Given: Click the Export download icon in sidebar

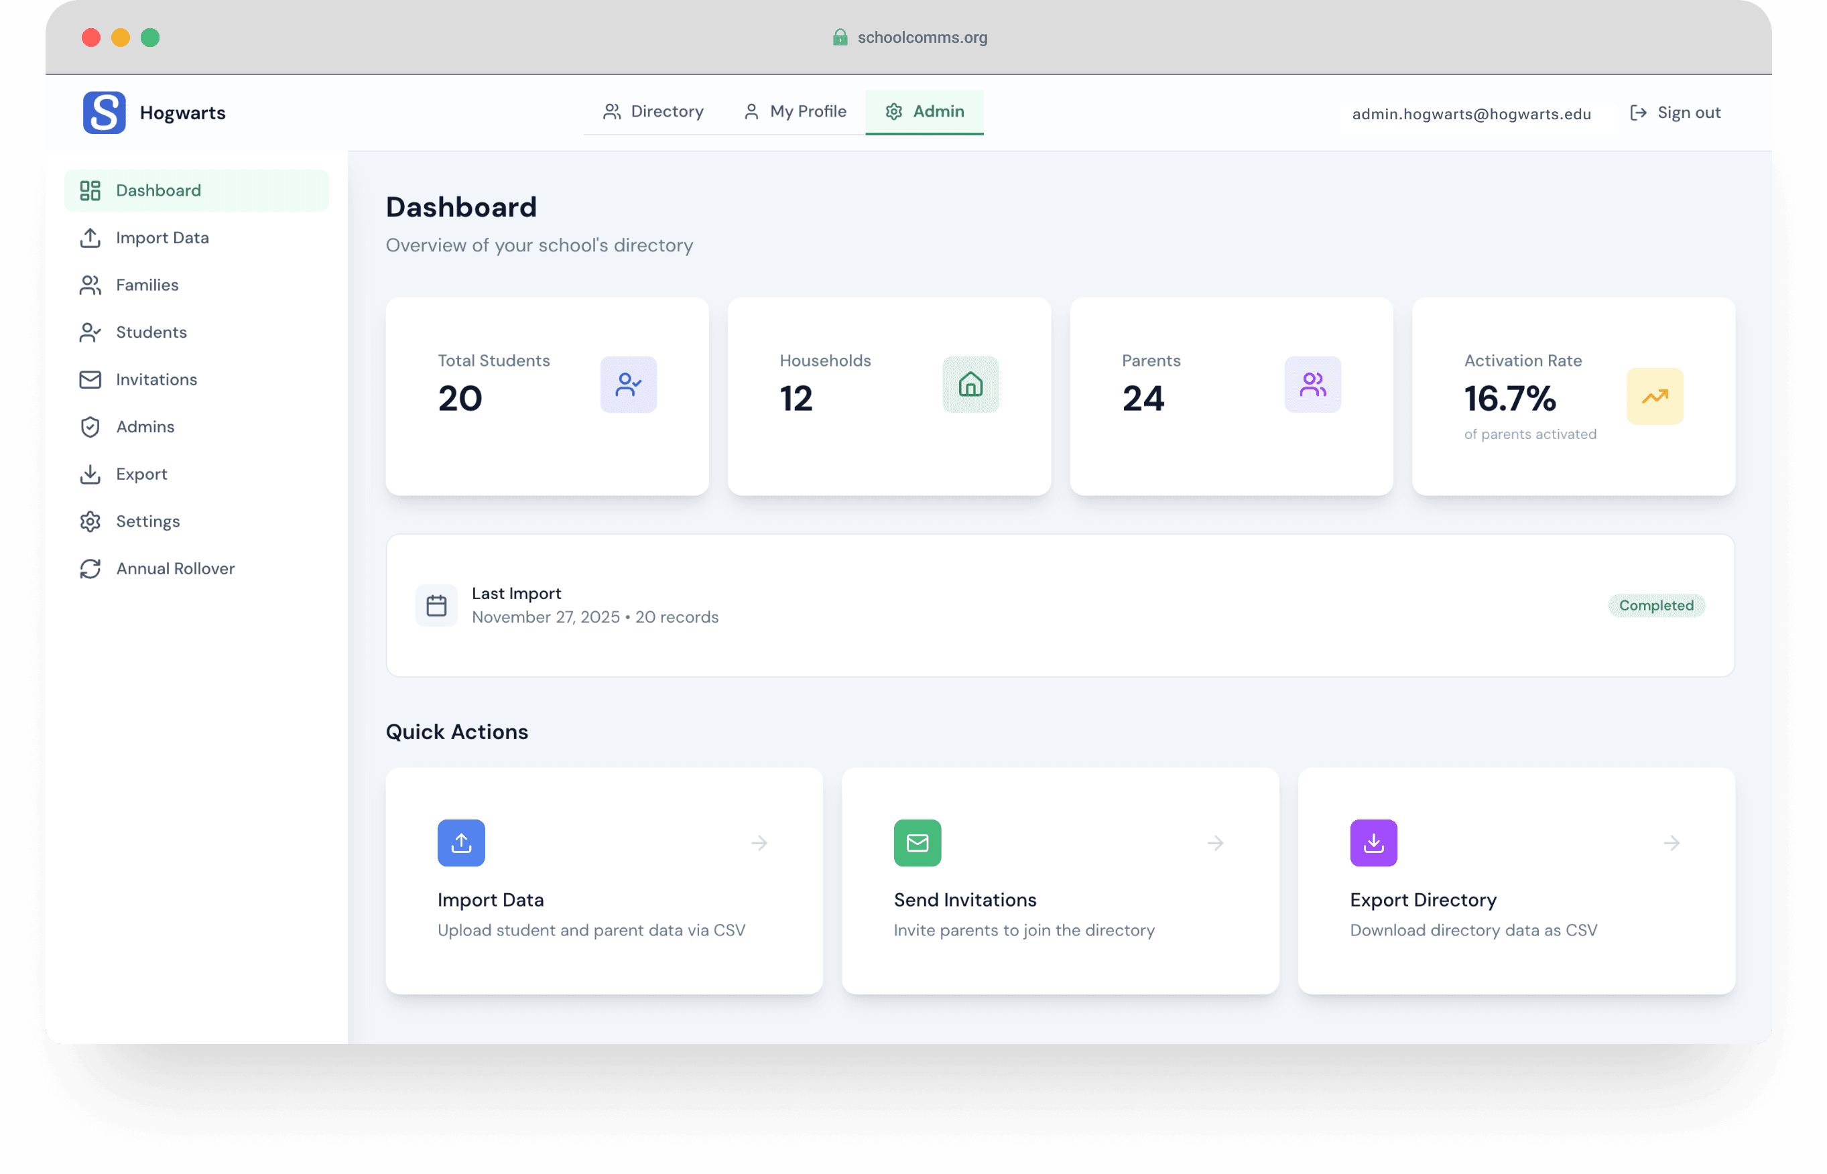Looking at the screenshot, I should pyautogui.click(x=90, y=474).
